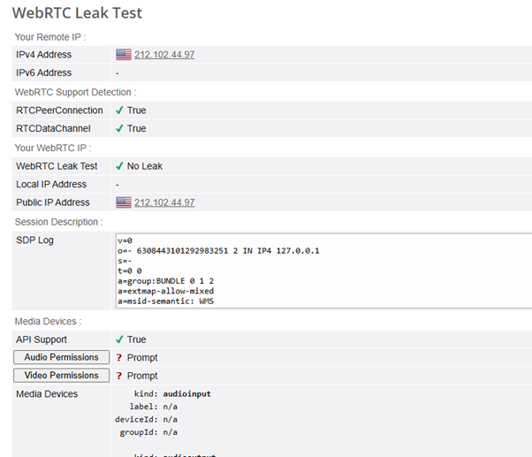Click the Media Devices row label

(47, 393)
